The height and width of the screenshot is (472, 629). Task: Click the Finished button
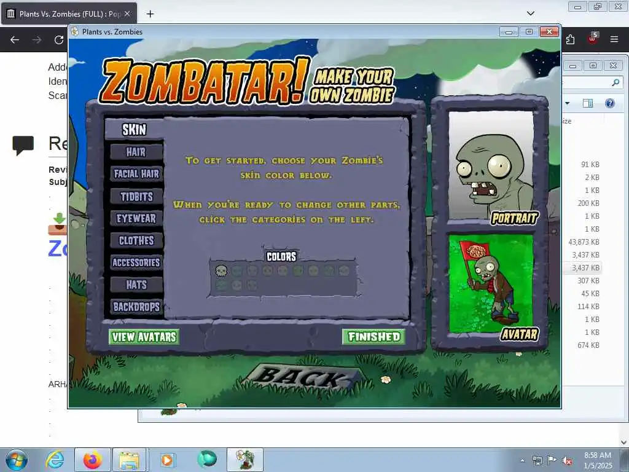pyautogui.click(x=374, y=337)
